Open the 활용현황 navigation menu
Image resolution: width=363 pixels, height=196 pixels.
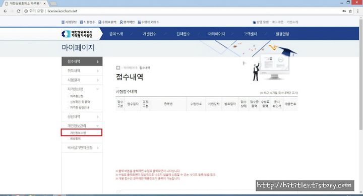point(282,34)
